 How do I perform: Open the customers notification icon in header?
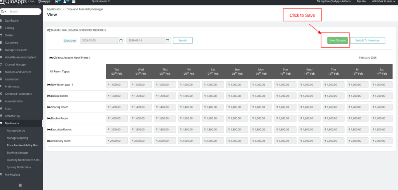65,2
